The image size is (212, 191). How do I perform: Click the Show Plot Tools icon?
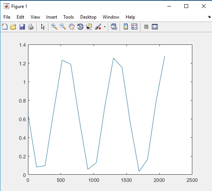(x=155, y=27)
